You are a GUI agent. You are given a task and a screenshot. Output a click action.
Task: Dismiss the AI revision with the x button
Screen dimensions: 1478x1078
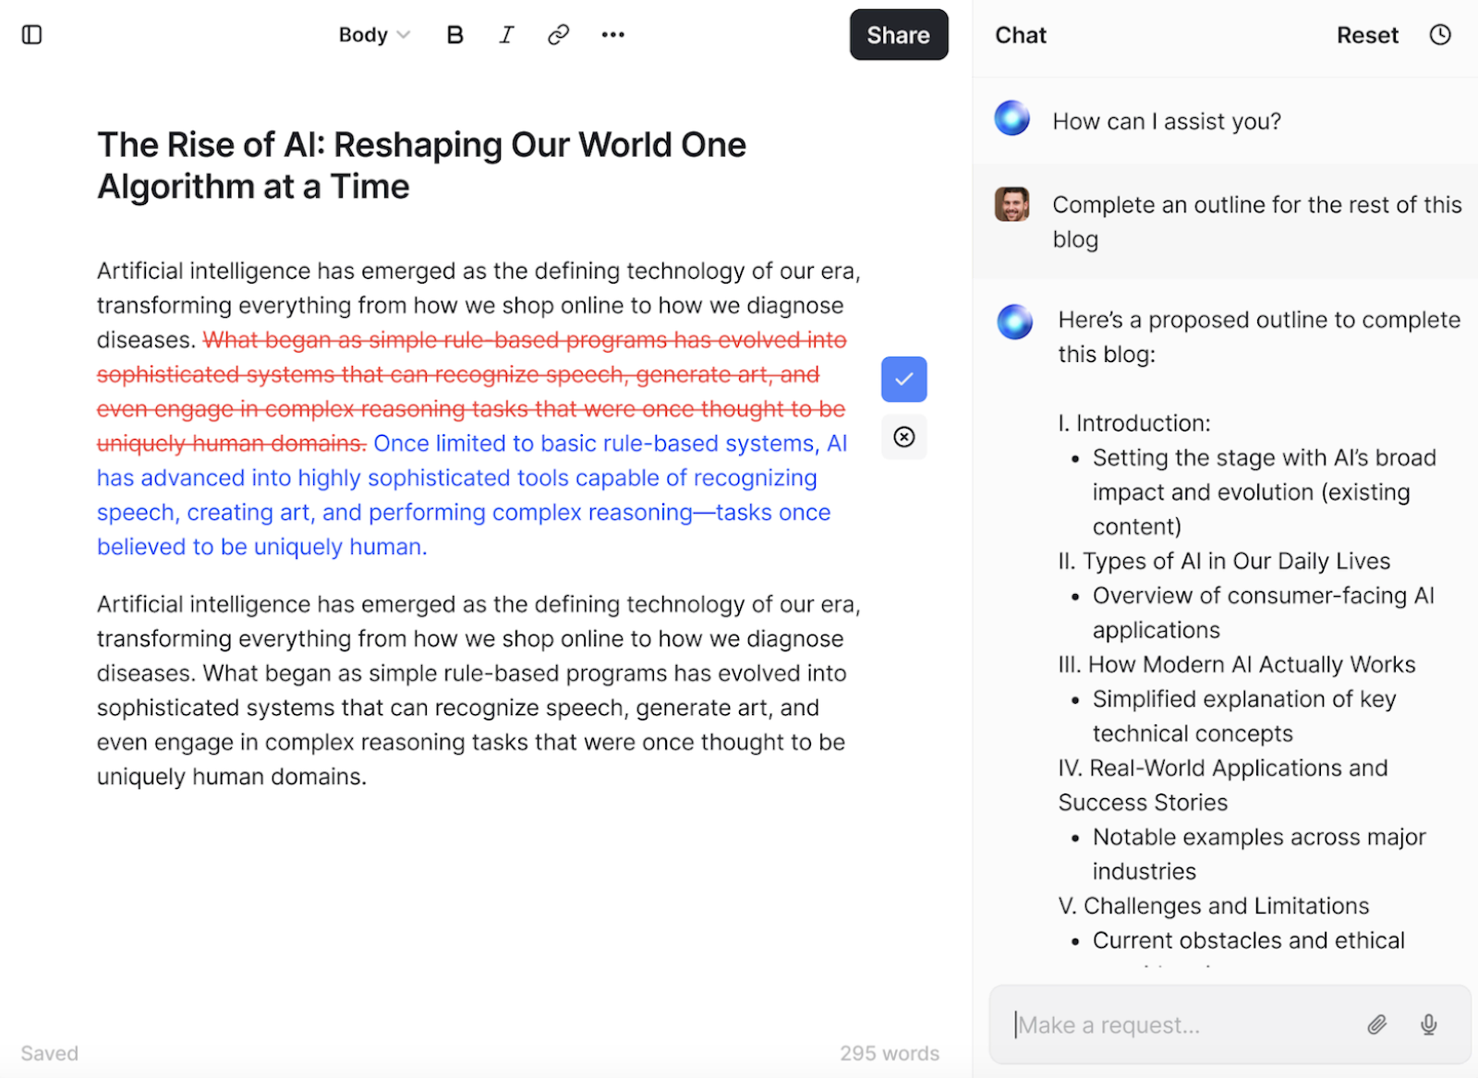[903, 437]
